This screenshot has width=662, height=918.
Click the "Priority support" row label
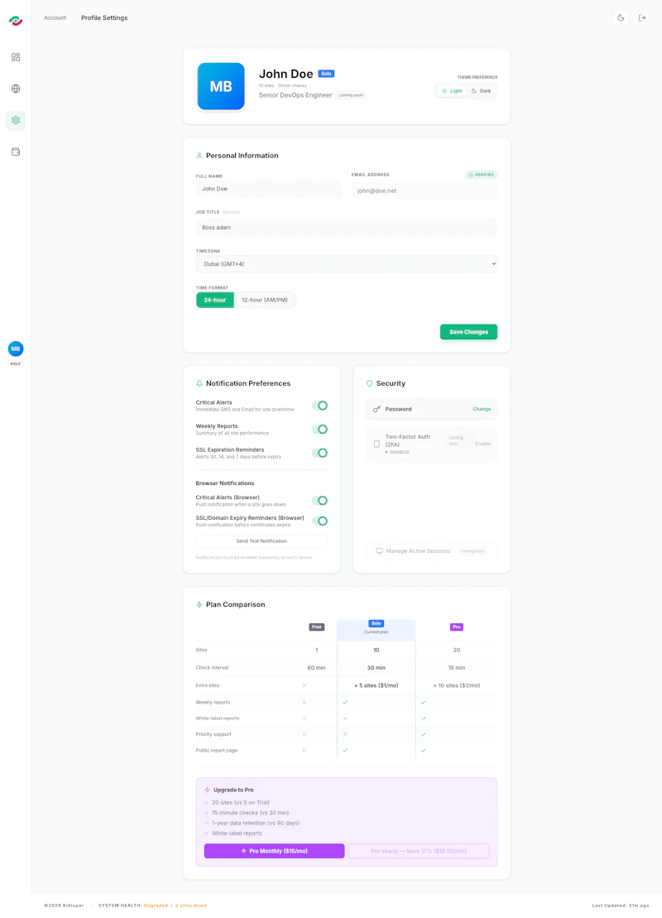213,734
